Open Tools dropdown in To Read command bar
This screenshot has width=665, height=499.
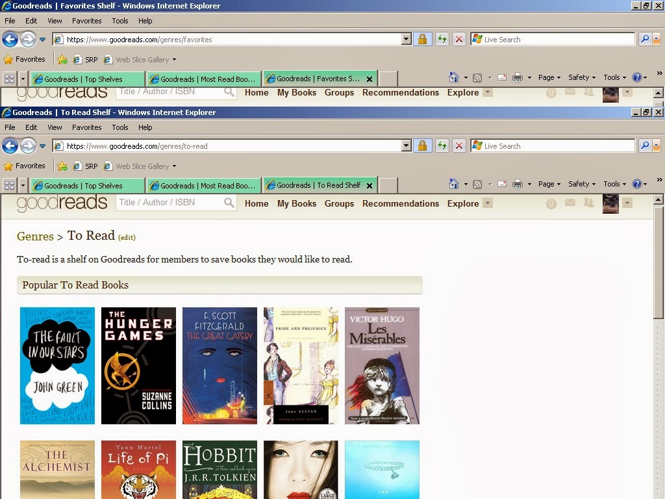pos(614,184)
